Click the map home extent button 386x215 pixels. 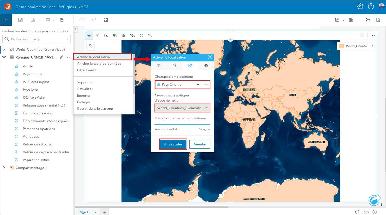90,46
